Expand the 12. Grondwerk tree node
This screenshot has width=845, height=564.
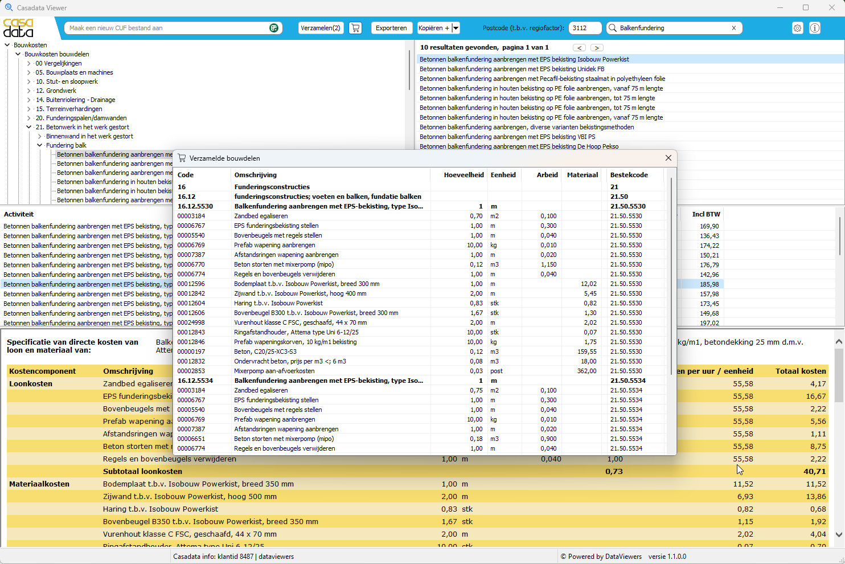pyautogui.click(x=28, y=91)
